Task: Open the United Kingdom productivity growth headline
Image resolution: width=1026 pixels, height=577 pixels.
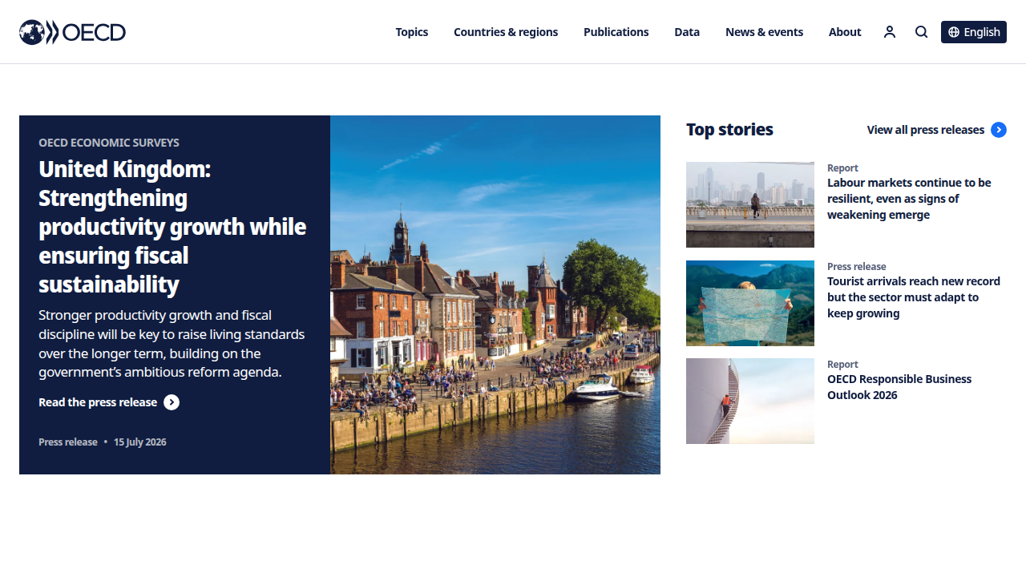Action: tap(172, 227)
